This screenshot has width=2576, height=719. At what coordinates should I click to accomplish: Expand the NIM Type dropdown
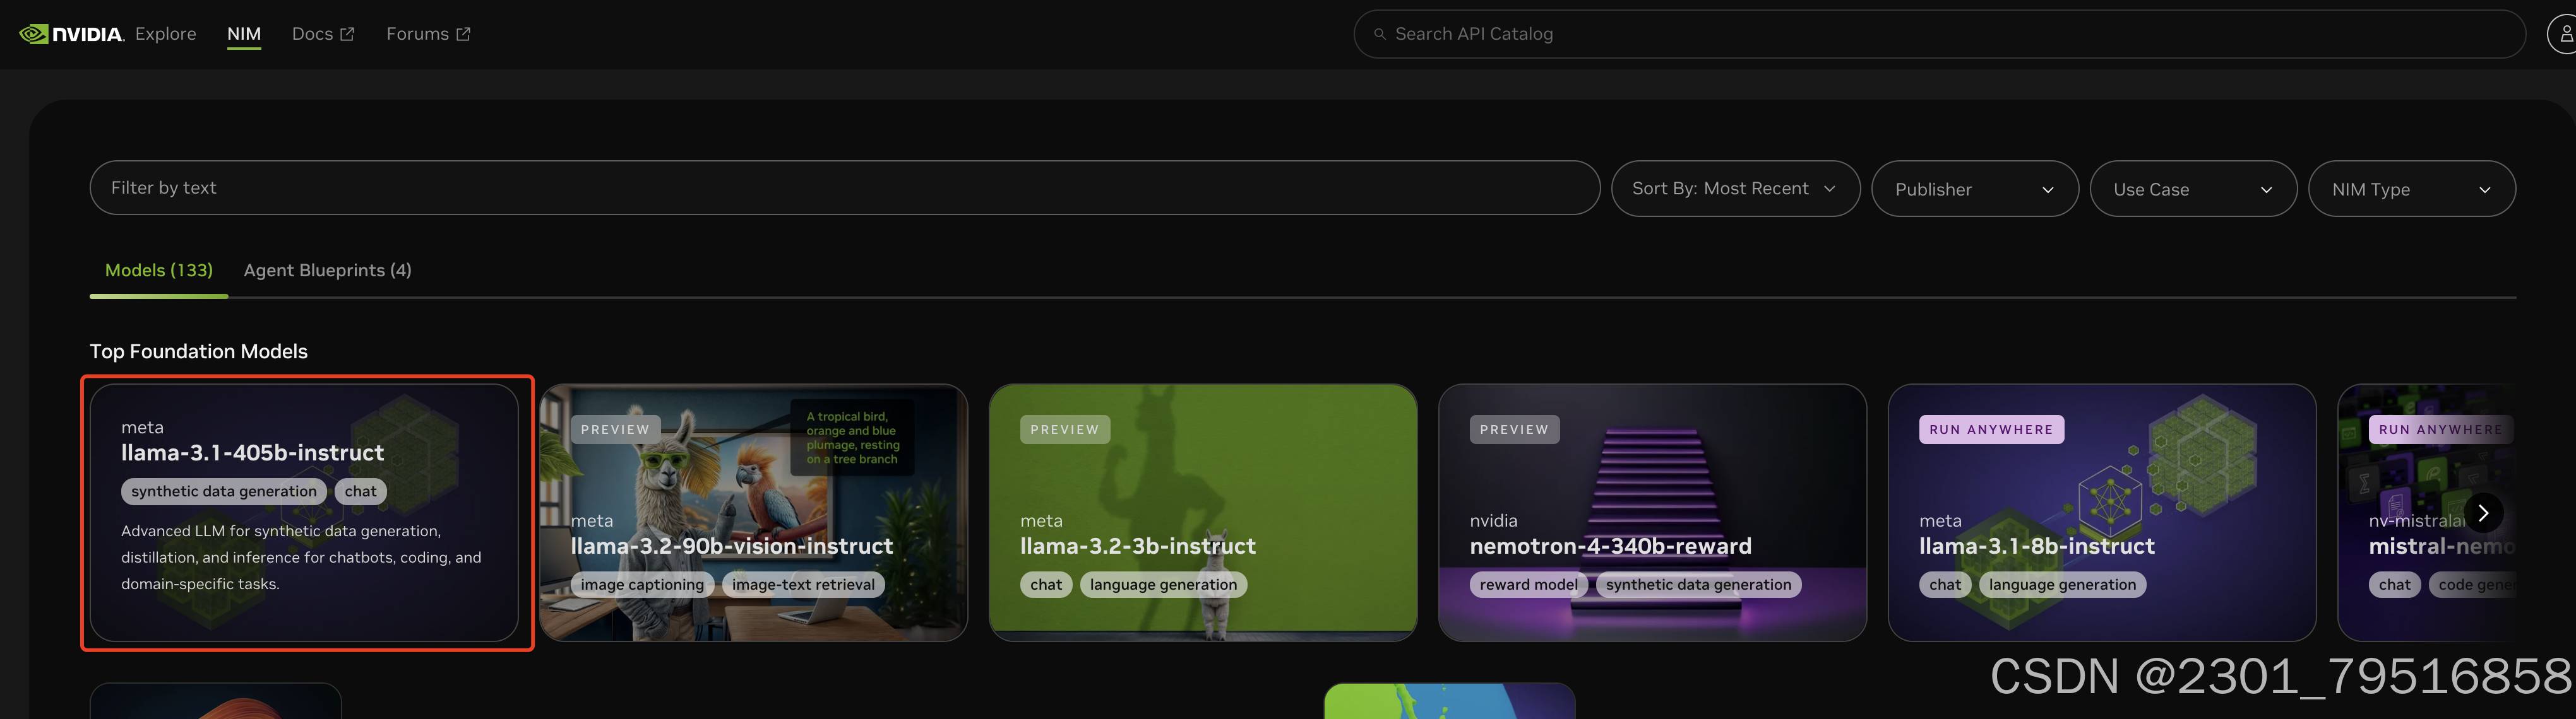[2411, 189]
